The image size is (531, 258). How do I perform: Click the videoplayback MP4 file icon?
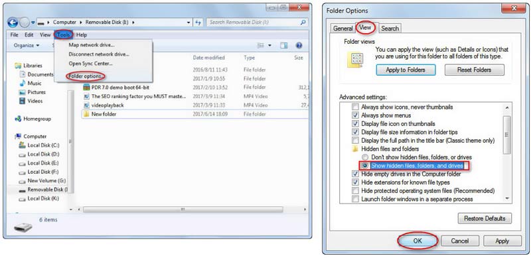click(86, 105)
